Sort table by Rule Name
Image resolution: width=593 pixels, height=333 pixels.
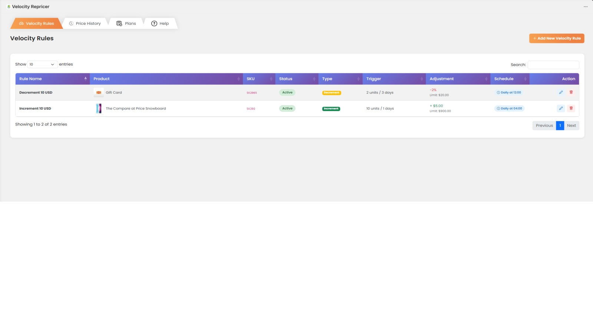coord(52,79)
